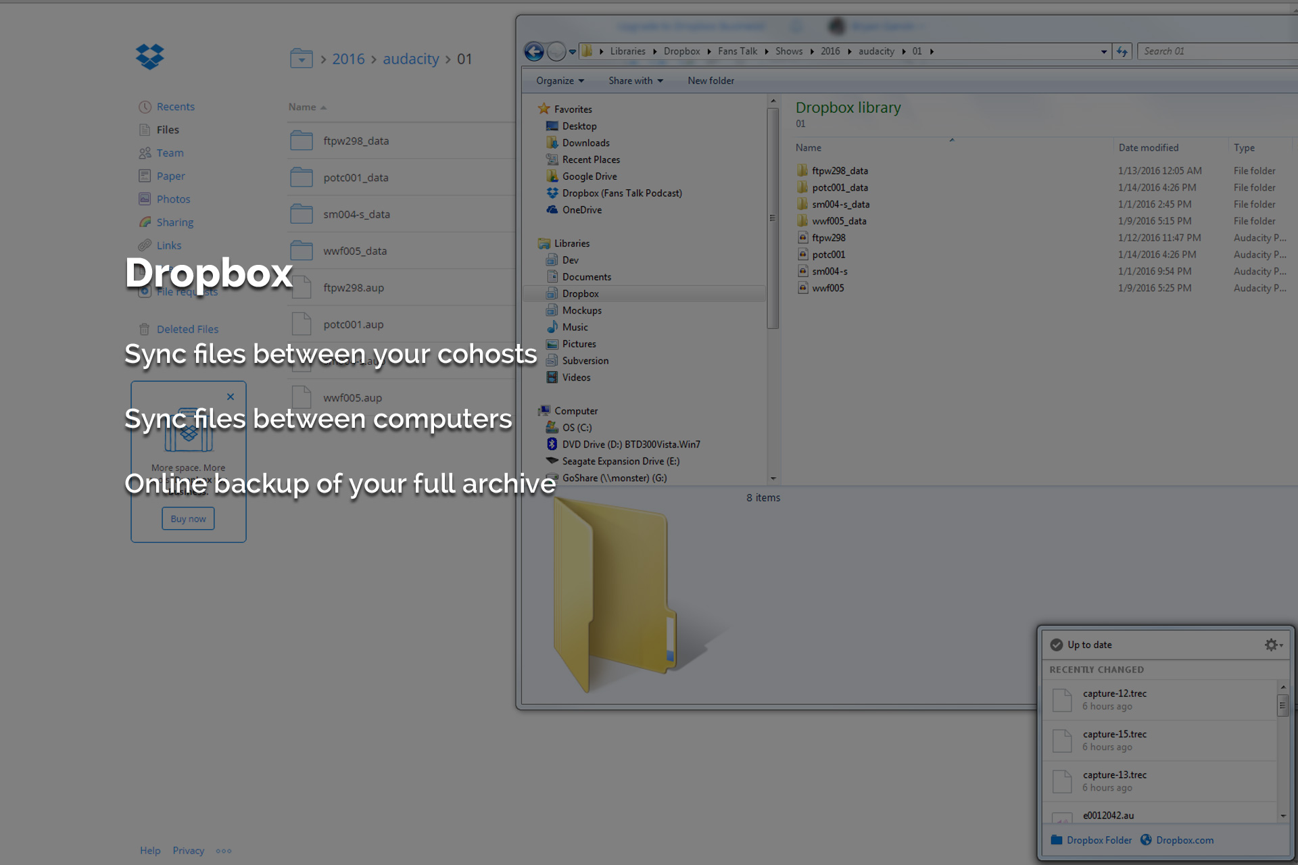This screenshot has height=865, width=1298.
Task: Click the Explorer back arrow button
Action: click(534, 51)
